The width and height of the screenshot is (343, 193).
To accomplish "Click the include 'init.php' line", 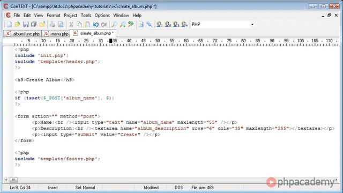I will pos(42,56).
